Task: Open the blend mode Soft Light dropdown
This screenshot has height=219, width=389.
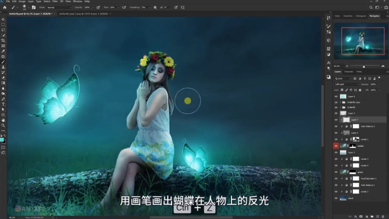Action: (x=347, y=84)
